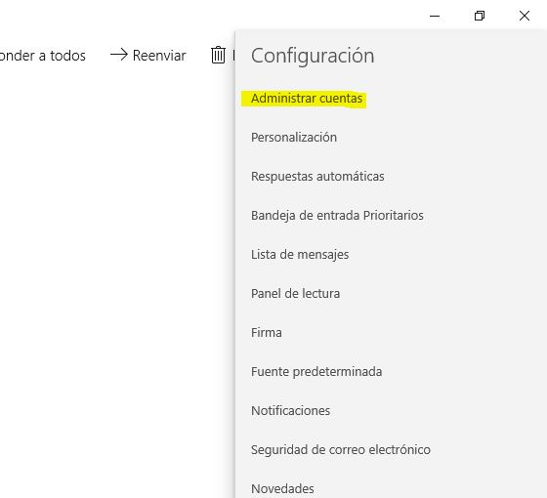This screenshot has width=547, height=498.
Task: Click the Configuración panel heading
Action: [x=313, y=56]
